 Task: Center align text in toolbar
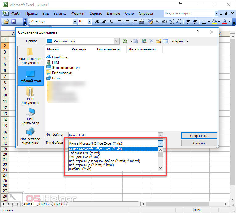point(127,22)
